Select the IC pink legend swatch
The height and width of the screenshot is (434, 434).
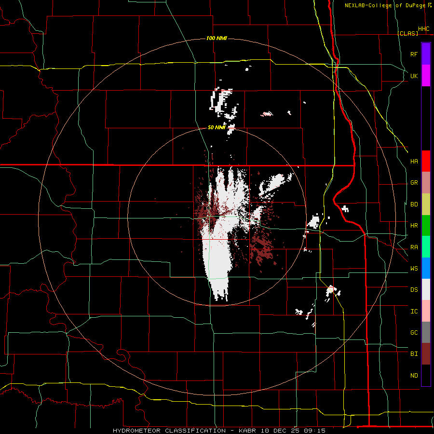pyautogui.click(x=426, y=311)
